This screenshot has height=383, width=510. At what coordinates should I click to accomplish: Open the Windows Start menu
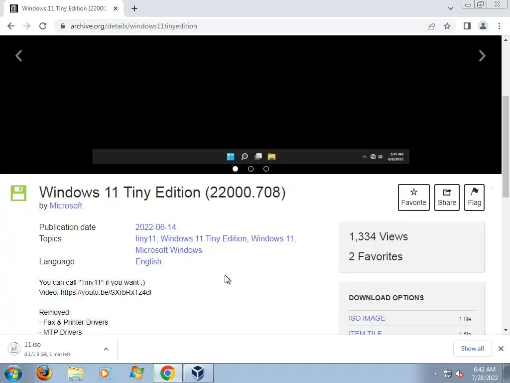click(13, 373)
